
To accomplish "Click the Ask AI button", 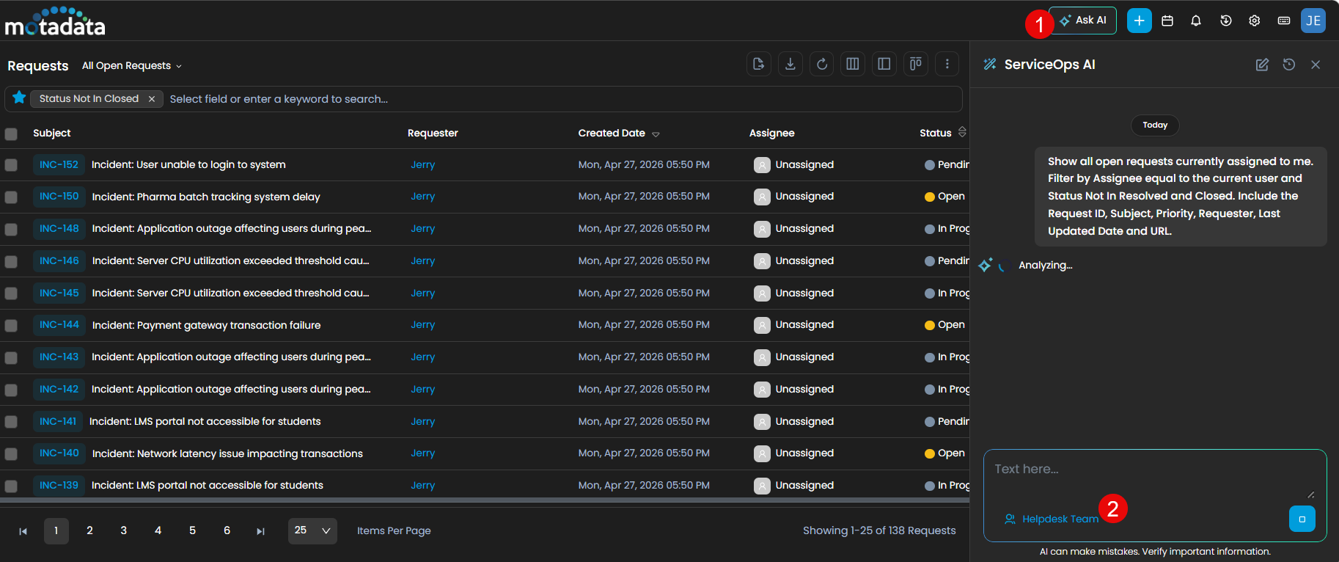I will (x=1083, y=21).
